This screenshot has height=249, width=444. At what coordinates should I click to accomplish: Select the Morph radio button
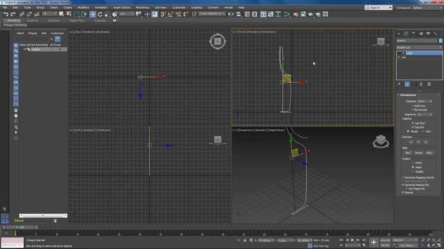tap(408, 131)
